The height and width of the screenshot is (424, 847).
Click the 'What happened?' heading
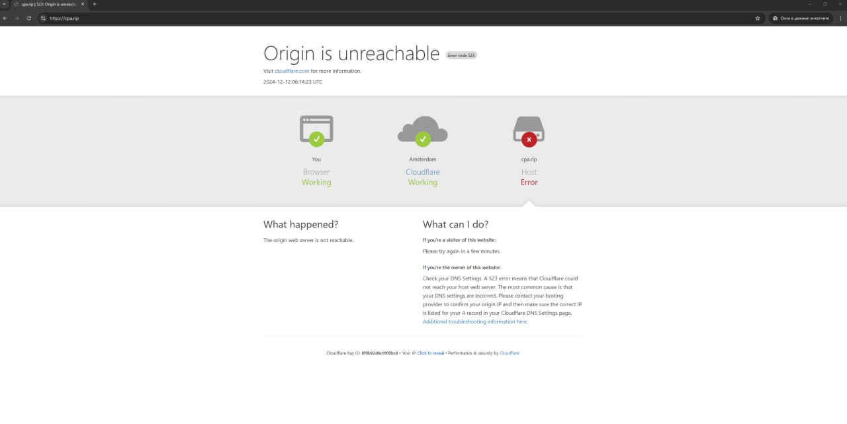[300, 224]
